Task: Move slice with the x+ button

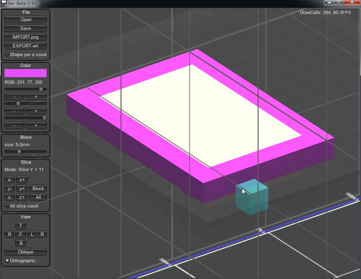Action: [22, 180]
